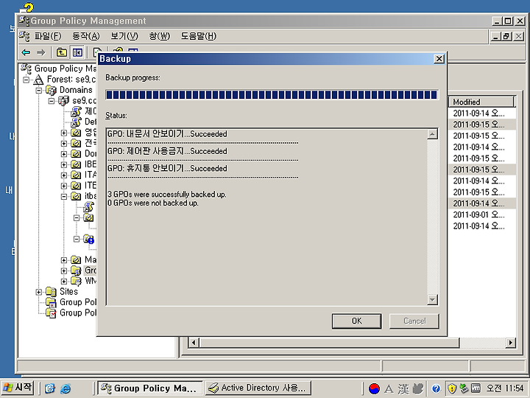Click the '내문서 안보이기...Succeeded' status line
This screenshot has width=530, height=398.
click(167, 133)
